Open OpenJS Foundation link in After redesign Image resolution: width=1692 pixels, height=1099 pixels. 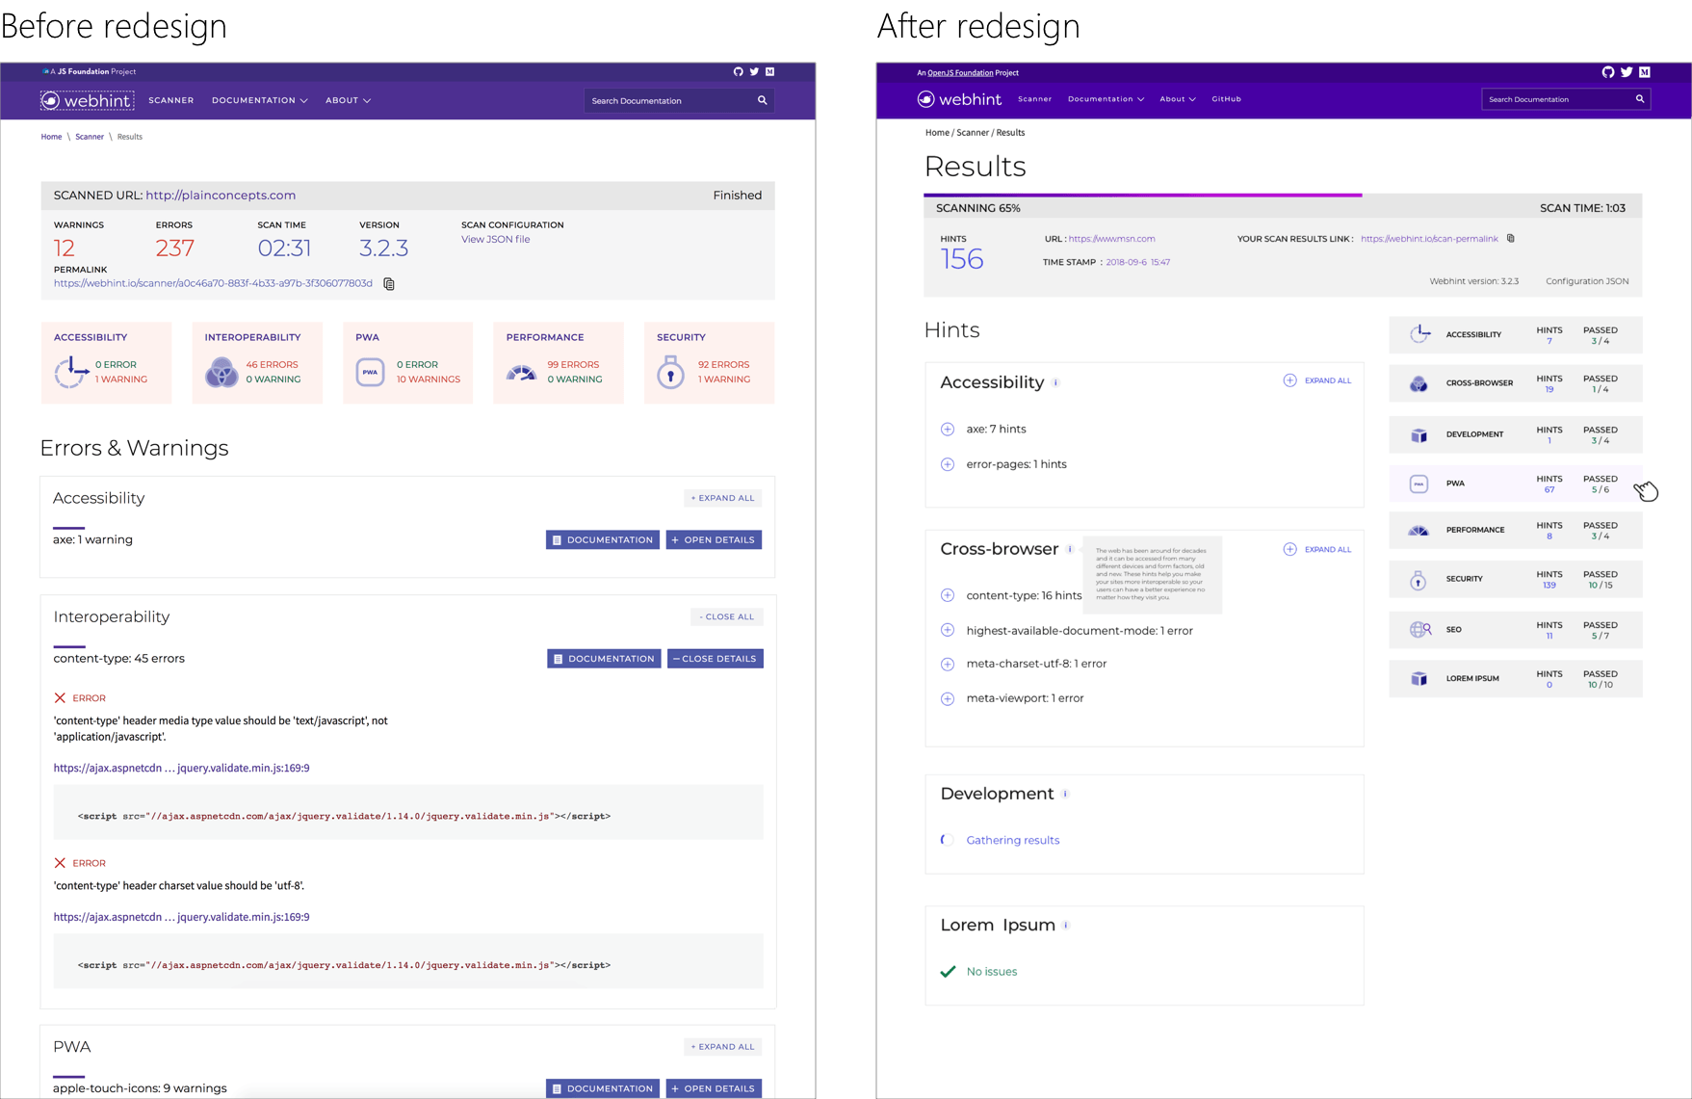[x=960, y=73]
